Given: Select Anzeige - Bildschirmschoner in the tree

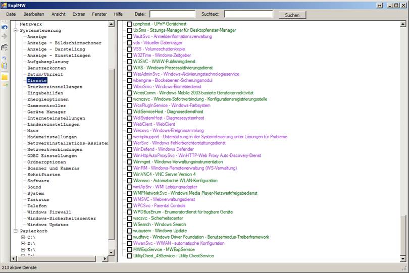Looking at the screenshot, I should pyautogui.click(x=64, y=43).
